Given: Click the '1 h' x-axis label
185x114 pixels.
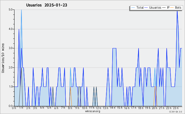Looking at the screenshot, I should click(21, 108).
